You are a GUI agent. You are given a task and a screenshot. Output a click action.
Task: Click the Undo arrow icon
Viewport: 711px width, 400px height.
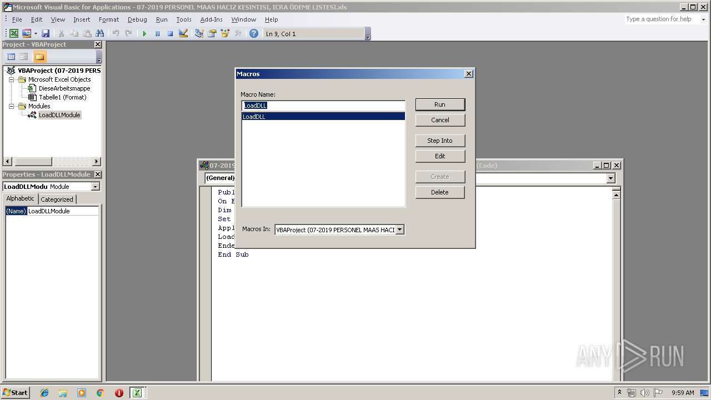coord(116,33)
